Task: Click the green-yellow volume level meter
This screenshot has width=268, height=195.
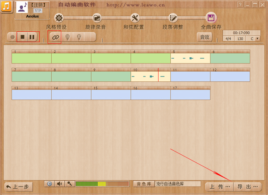Action: click(x=102, y=184)
